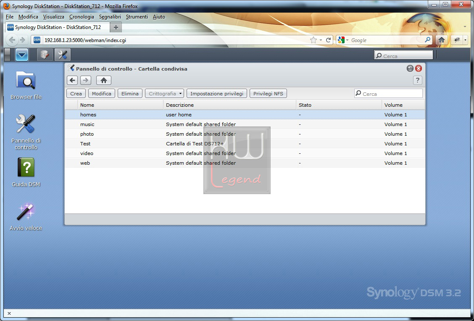Viewport: 474px width, 321px height.
Task: Sort by the Descrizione column header
Action: click(229, 105)
